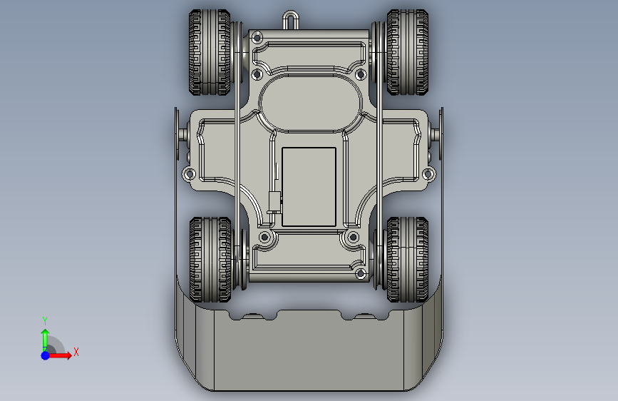Select the screw hole on right chassis wing
The width and height of the screenshot is (618, 401).
click(x=428, y=173)
